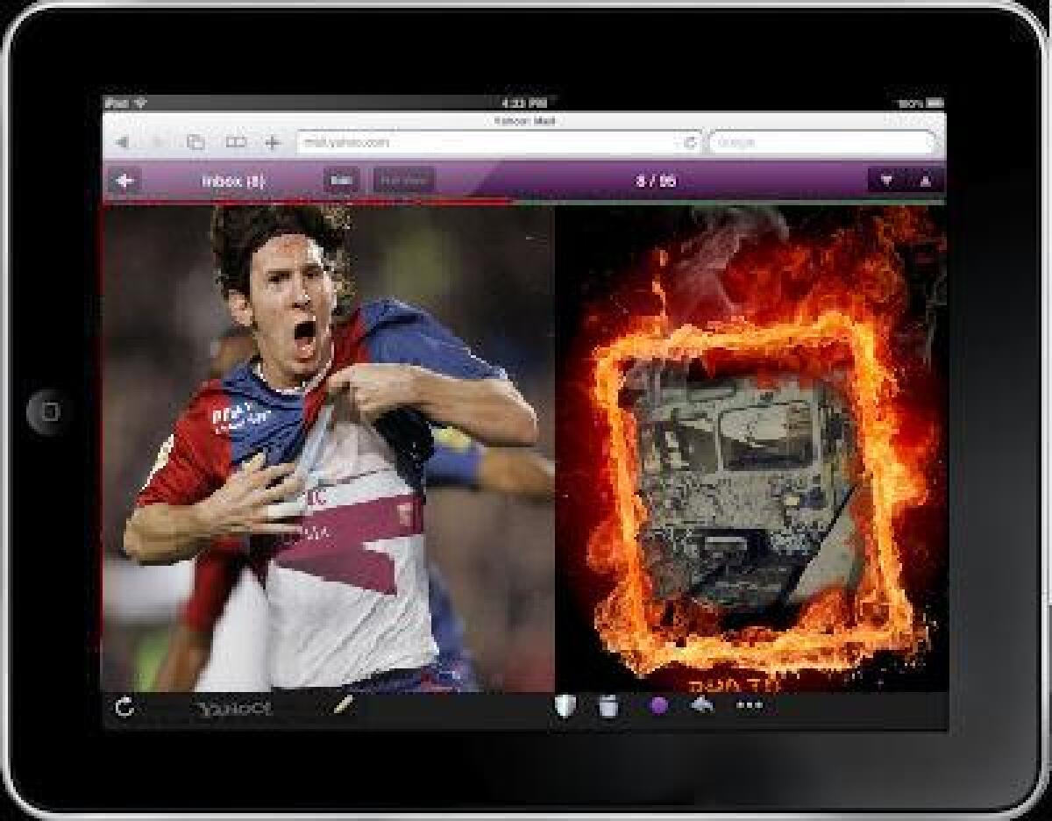1052x821 pixels.
Task: Toggle unread status with purple dot
Action: 658,705
